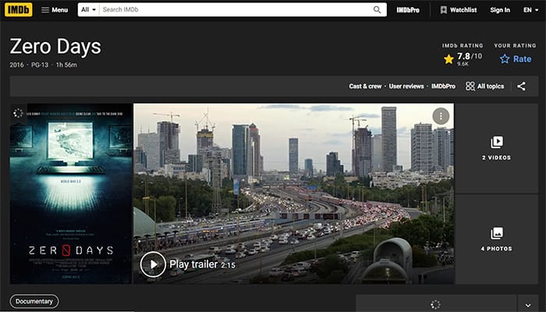Share this title via share icon
The image size is (546, 312).
521,87
